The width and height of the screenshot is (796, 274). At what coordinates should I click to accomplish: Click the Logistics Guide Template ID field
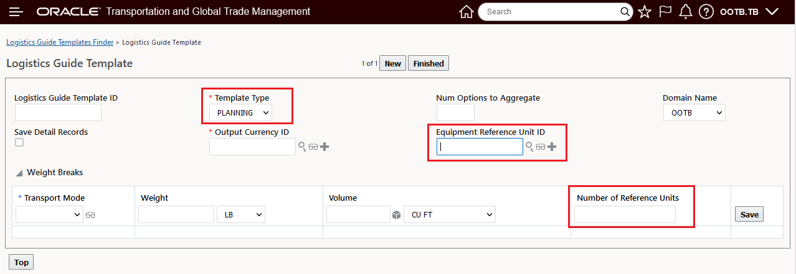pyautogui.click(x=58, y=112)
